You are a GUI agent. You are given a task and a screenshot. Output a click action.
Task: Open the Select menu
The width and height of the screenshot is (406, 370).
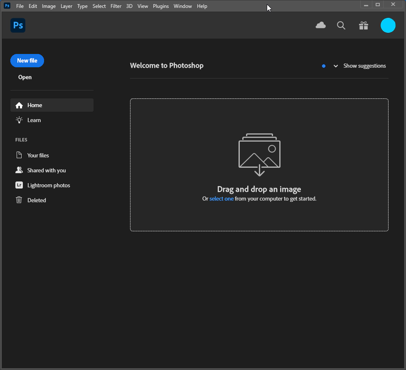[x=99, y=6]
